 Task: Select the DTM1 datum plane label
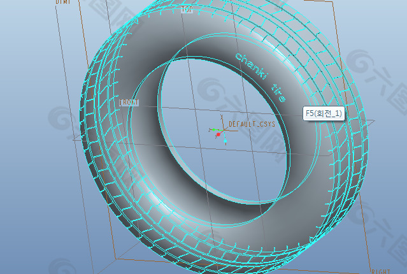63,3
